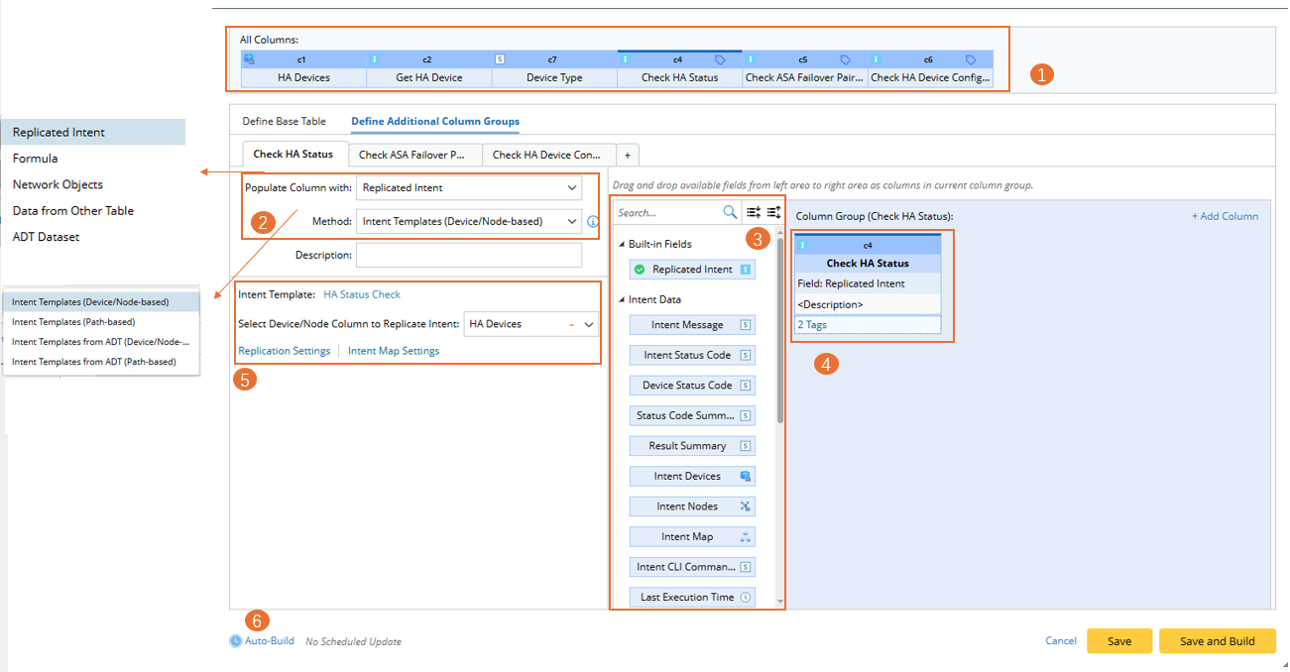Click the 2 Tags link in c4 card
The width and height of the screenshot is (1290, 672).
point(812,324)
